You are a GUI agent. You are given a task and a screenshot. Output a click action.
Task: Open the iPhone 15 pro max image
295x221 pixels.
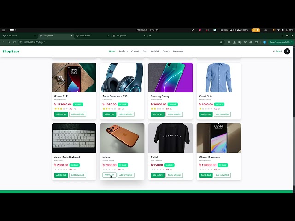(219, 138)
